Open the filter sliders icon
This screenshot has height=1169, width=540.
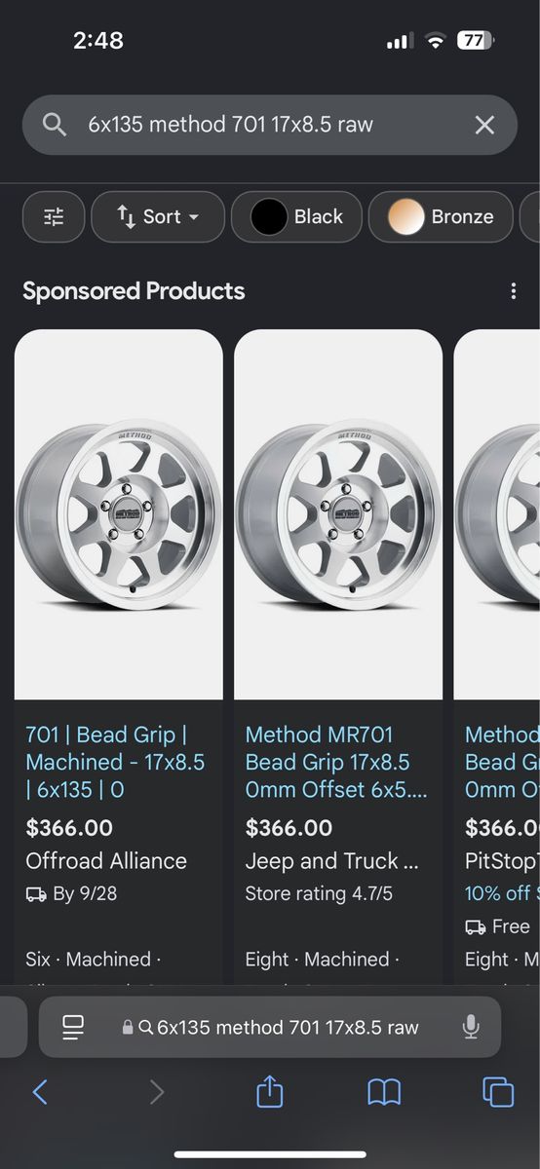tap(54, 217)
